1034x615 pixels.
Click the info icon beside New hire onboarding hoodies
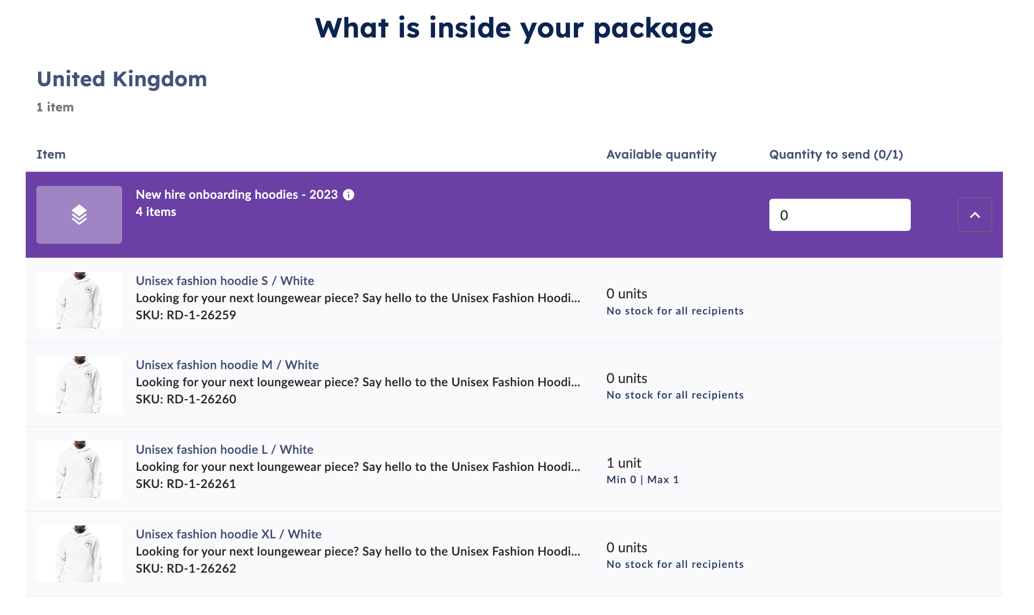point(349,195)
